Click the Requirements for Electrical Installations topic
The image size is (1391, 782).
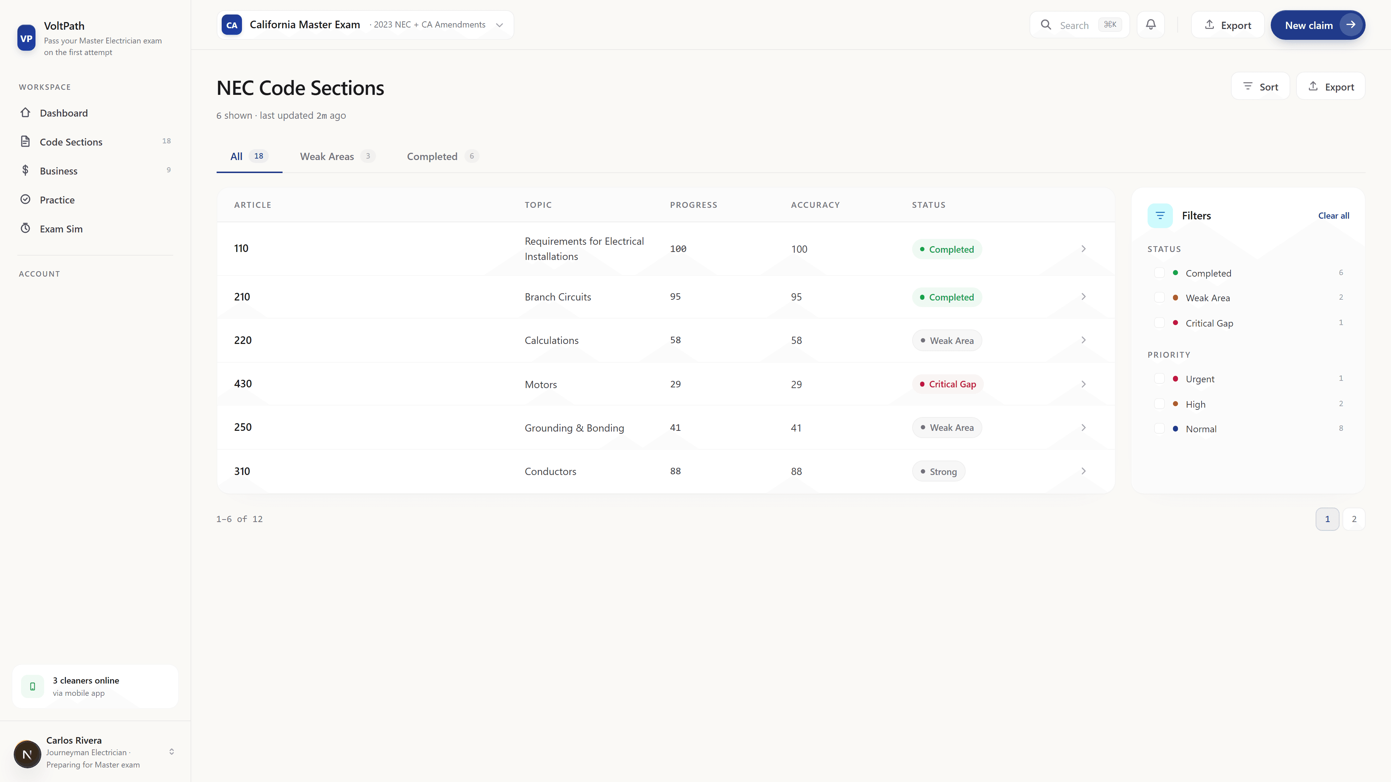584,249
